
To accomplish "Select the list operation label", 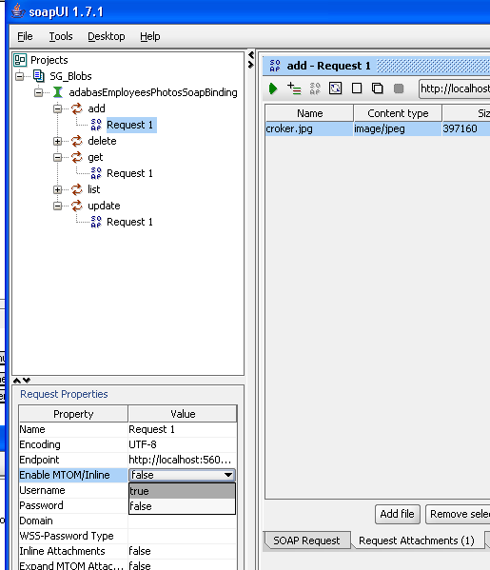I will click(94, 189).
